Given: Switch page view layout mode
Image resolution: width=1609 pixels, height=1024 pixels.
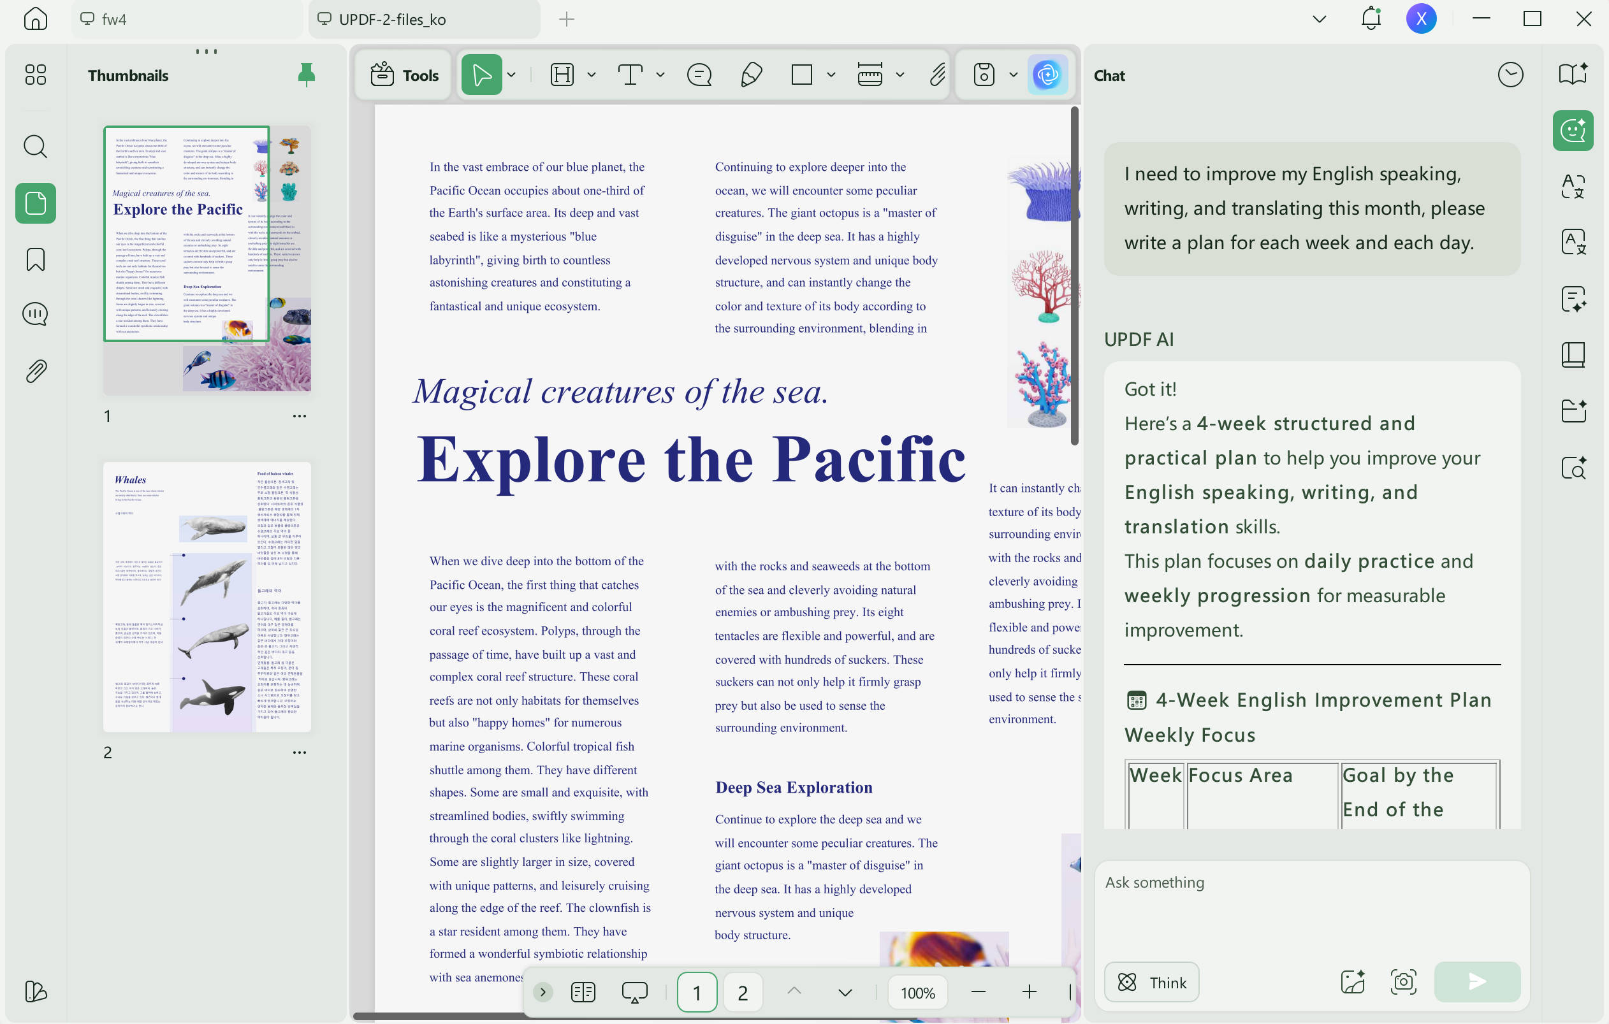Looking at the screenshot, I should [x=583, y=992].
